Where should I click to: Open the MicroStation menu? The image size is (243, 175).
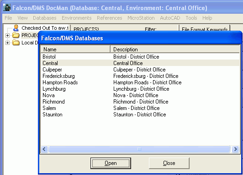(x=141, y=18)
